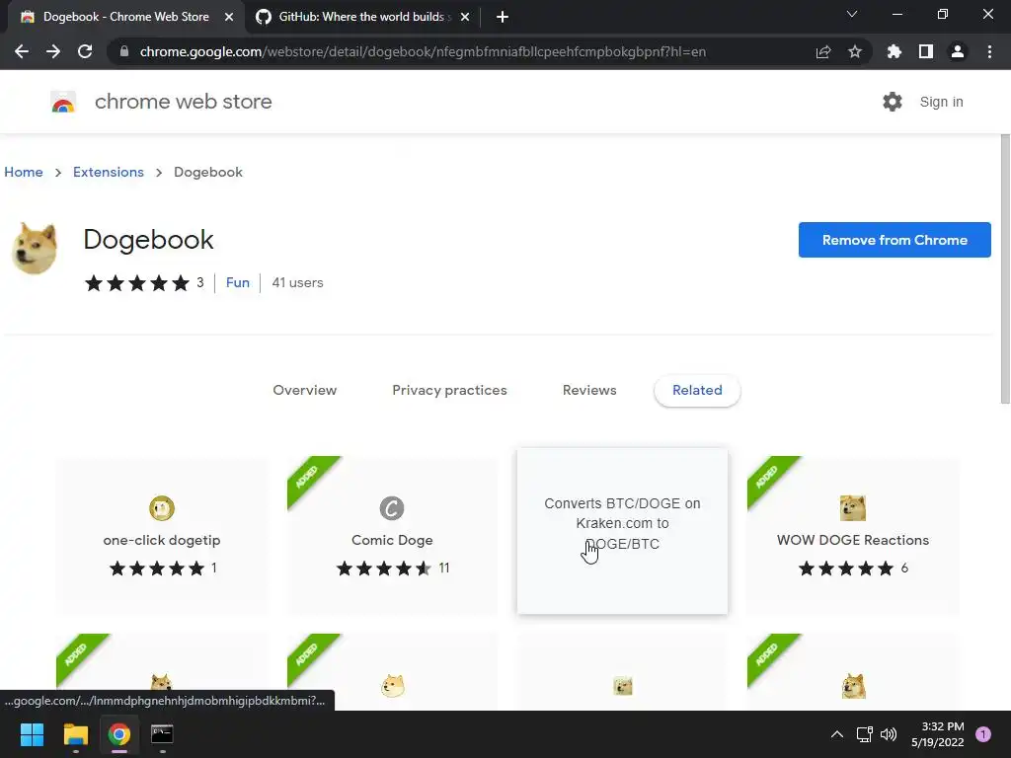
Task: Click the address bar URL field
Action: click(423, 51)
